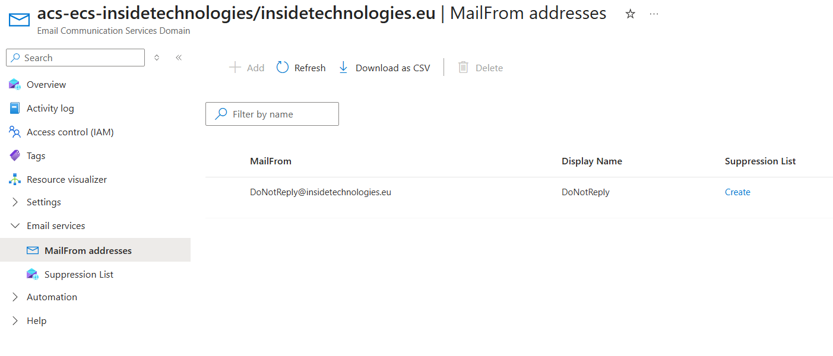The width and height of the screenshot is (833, 356).
Task: Click the favorite star icon
Action: [630, 14]
